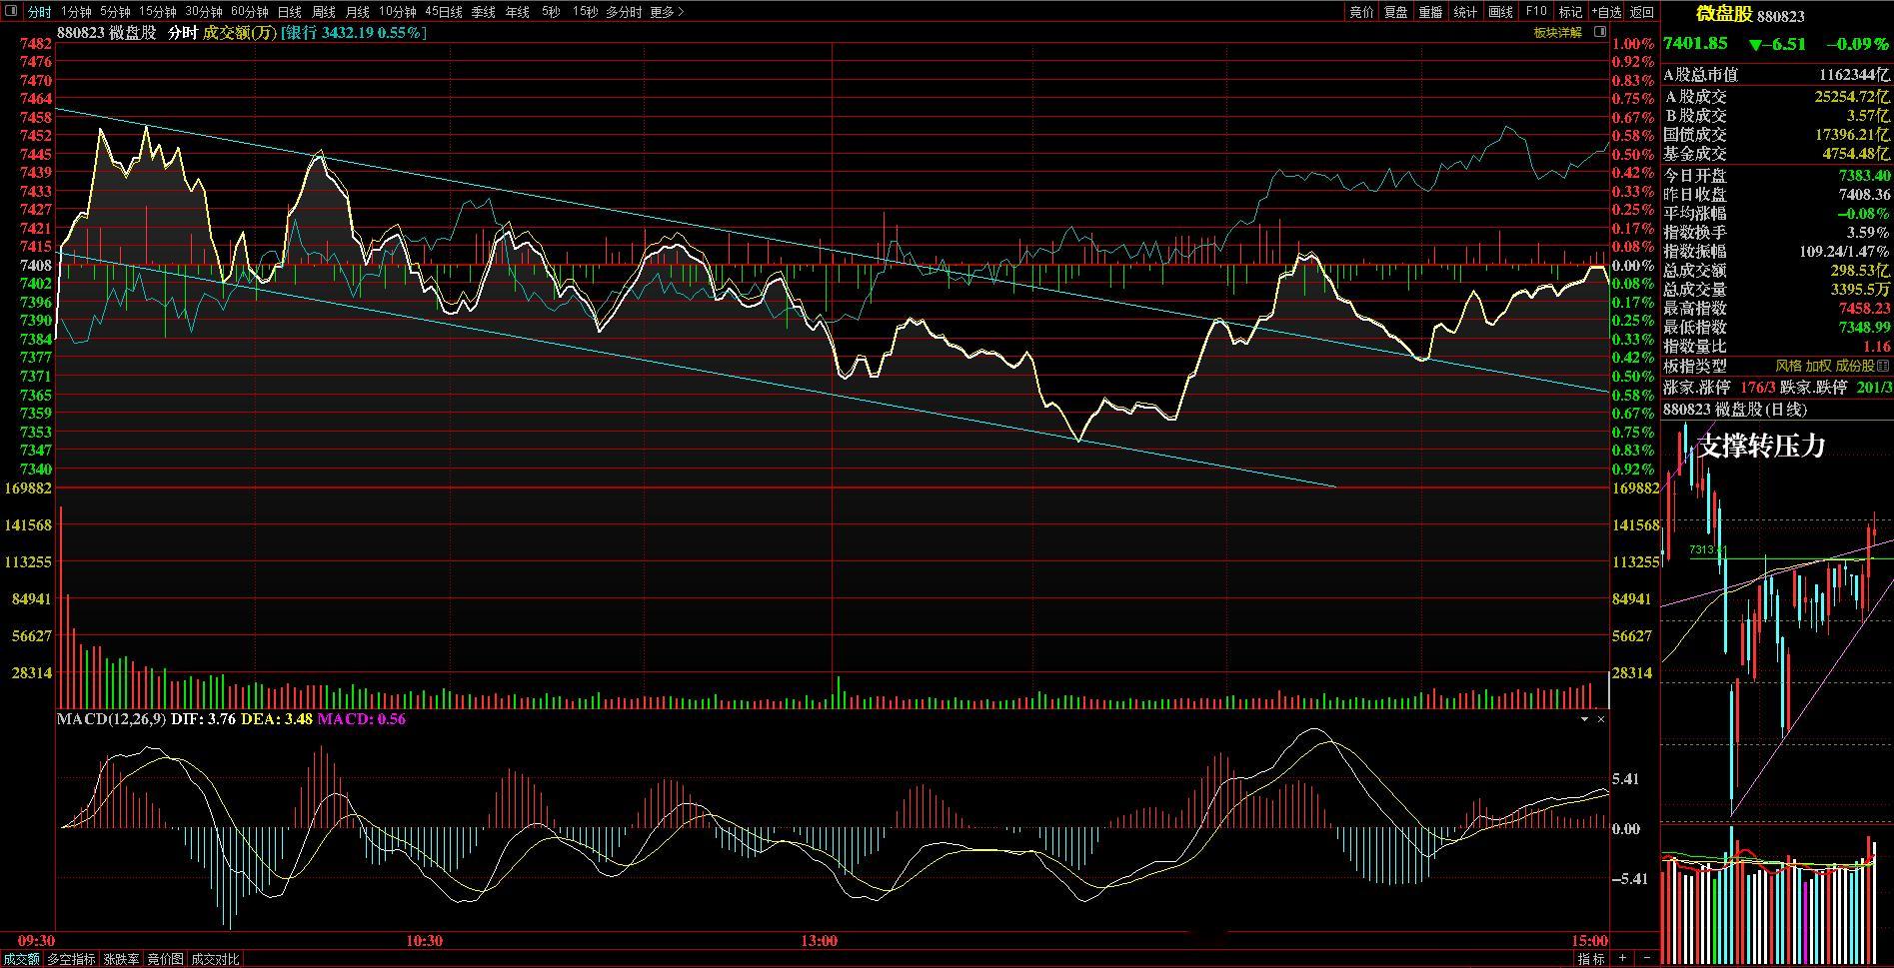
Task: Open the 多分时 multi-day view
Action: [x=625, y=12]
